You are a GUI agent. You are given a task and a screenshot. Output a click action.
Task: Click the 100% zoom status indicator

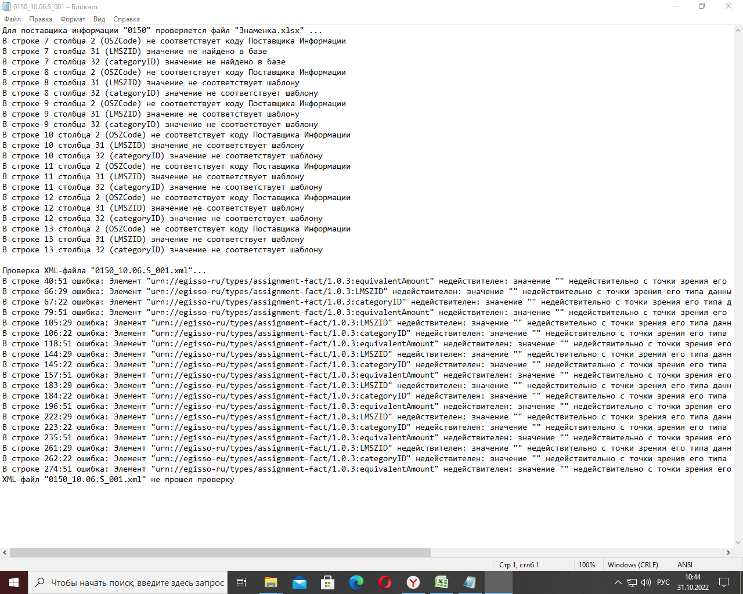click(587, 565)
